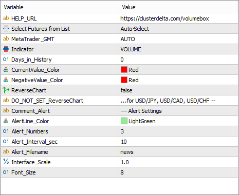Viewport: 239px width, 195px height.
Task: Open the Auto-Select futures dropdown value
Action: 178,29
